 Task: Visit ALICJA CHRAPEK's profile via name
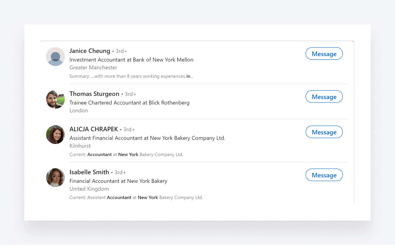(94, 129)
